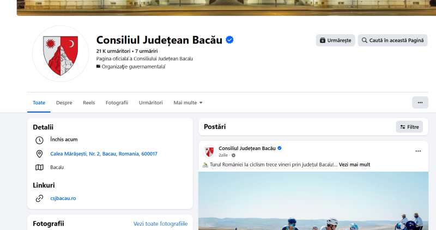Viewport: 436px width, 230px height.
Task: Click the cover photo at top
Action: point(226,8)
